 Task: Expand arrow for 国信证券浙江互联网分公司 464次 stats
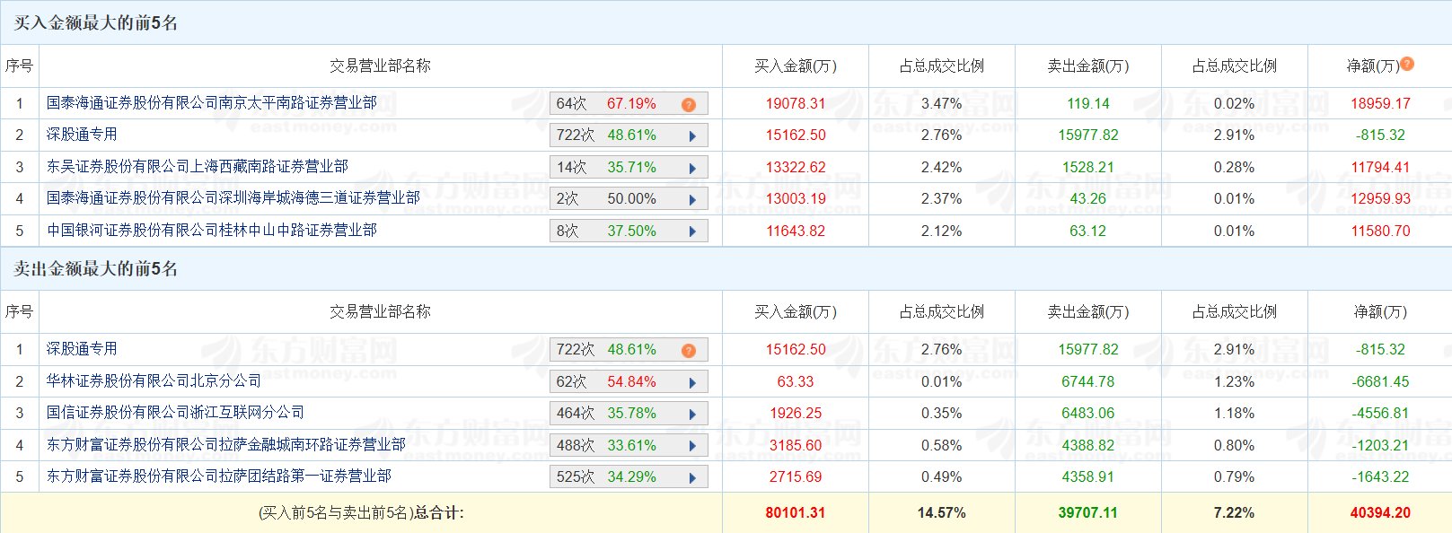tap(692, 415)
